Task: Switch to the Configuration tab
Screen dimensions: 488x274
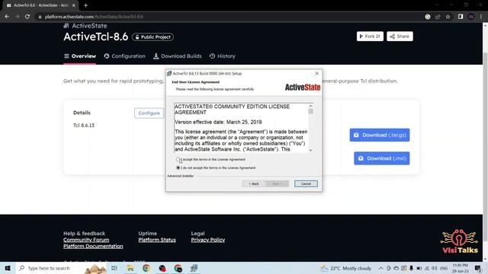Action: pos(125,56)
